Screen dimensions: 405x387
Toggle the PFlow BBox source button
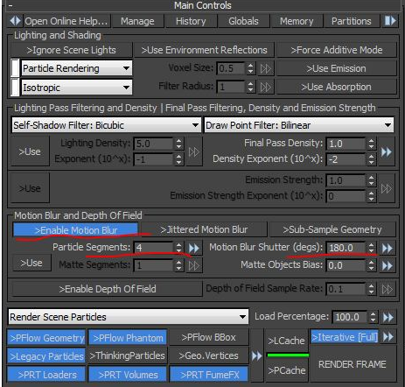click(209, 337)
